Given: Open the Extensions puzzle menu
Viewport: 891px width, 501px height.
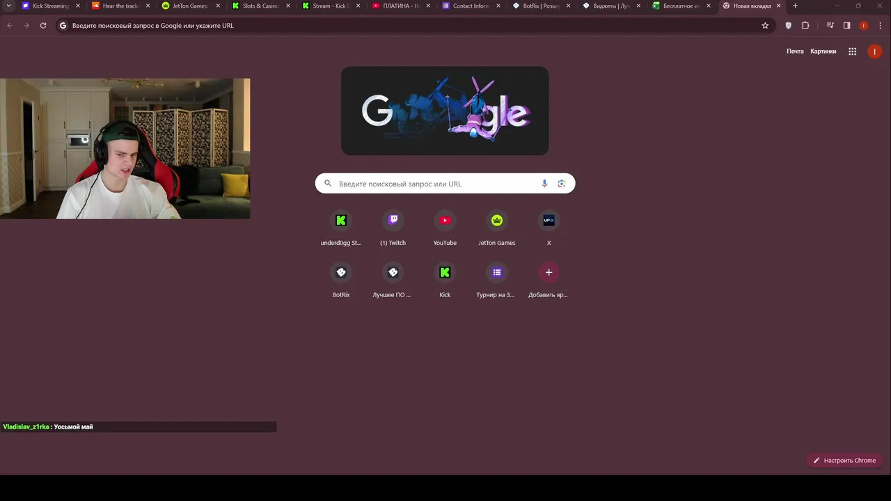Looking at the screenshot, I should point(805,25).
